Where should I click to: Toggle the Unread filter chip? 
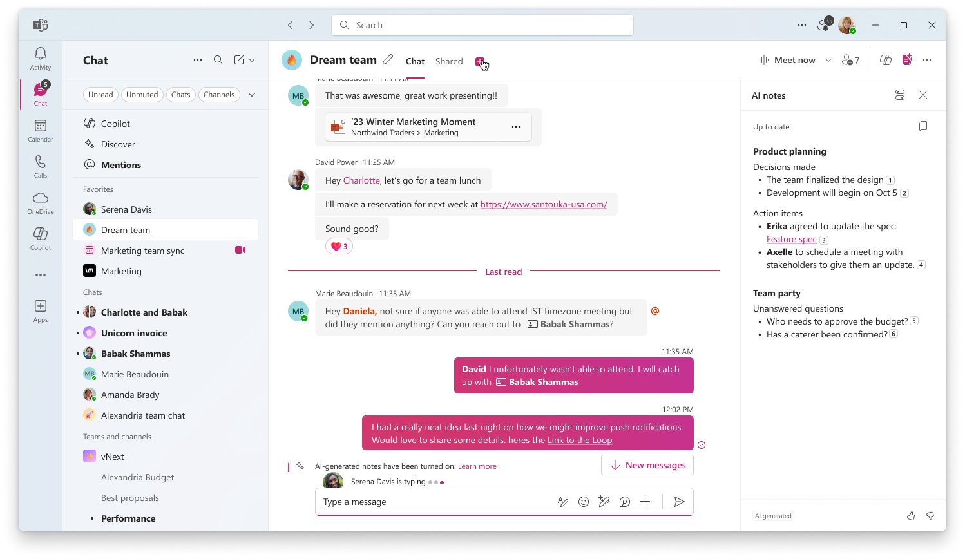pyautogui.click(x=100, y=95)
